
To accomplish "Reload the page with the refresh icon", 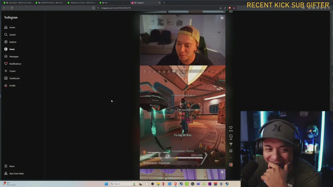I will coord(12,8).
